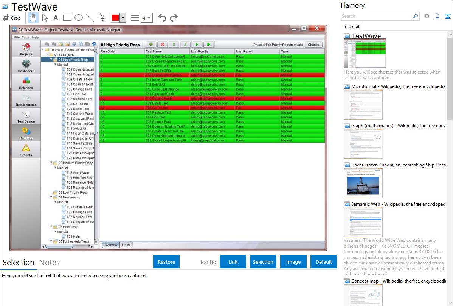
Task: Select the text annotation tool
Action: click(x=56, y=18)
